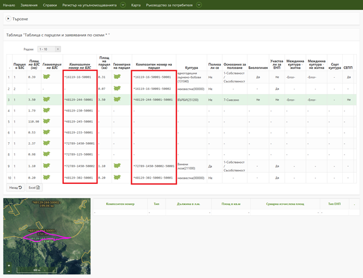The width and height of the screenshot is (363, 278).
Task: Select parcel number *16119-16-50001-50002
Action: tap(152, 89)
